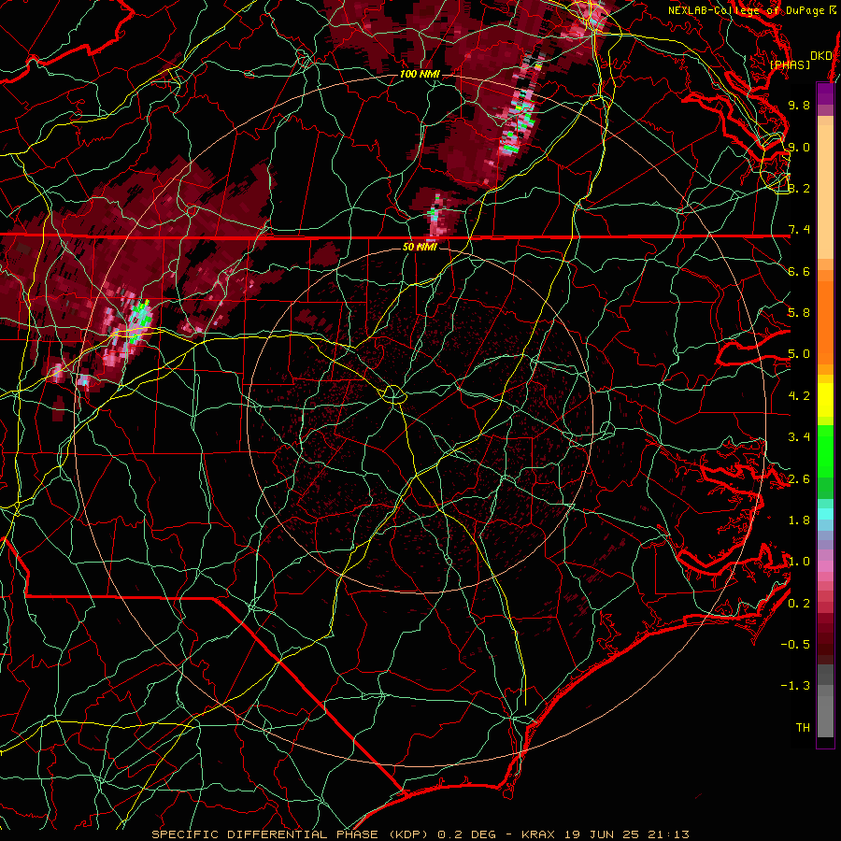This screenshot has width=841, height=841.
Task: Click the 1.0 scale value
Action: [x=799, y=562]
